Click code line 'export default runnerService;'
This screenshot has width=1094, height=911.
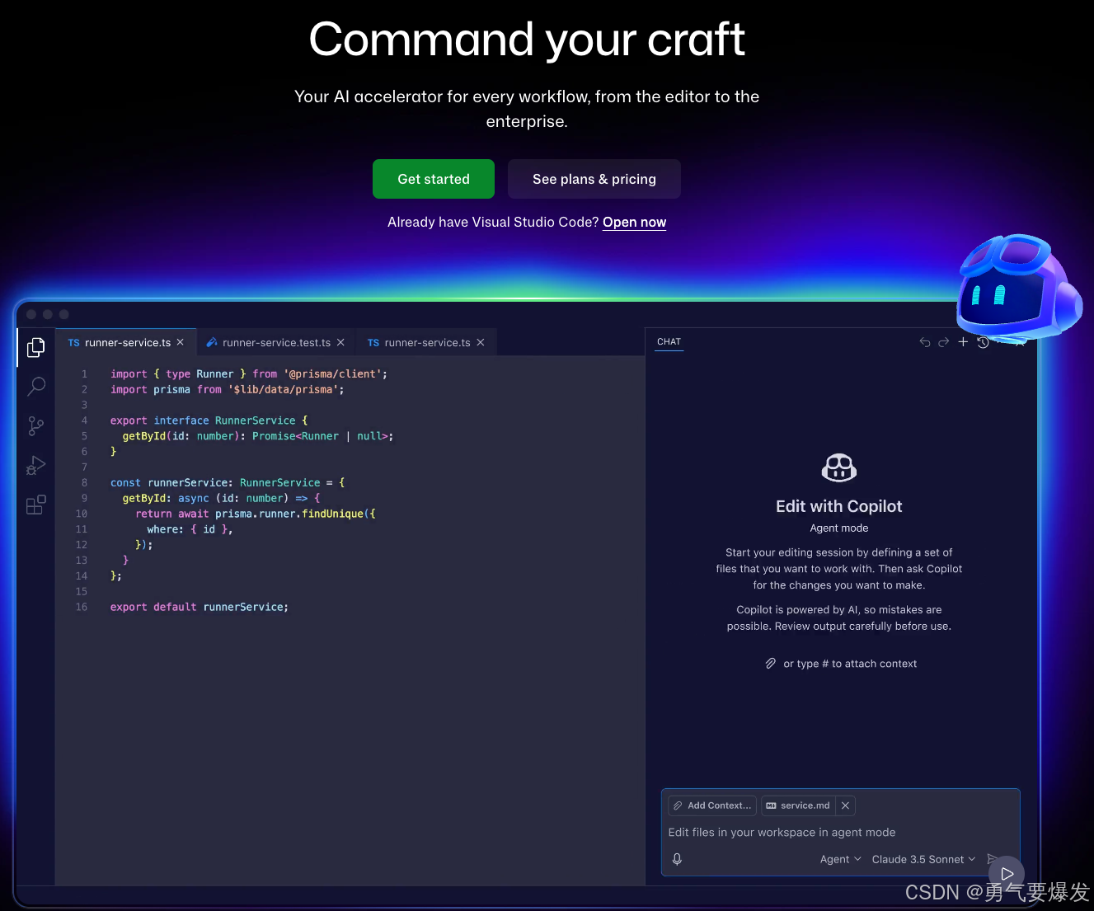point(200,607)
